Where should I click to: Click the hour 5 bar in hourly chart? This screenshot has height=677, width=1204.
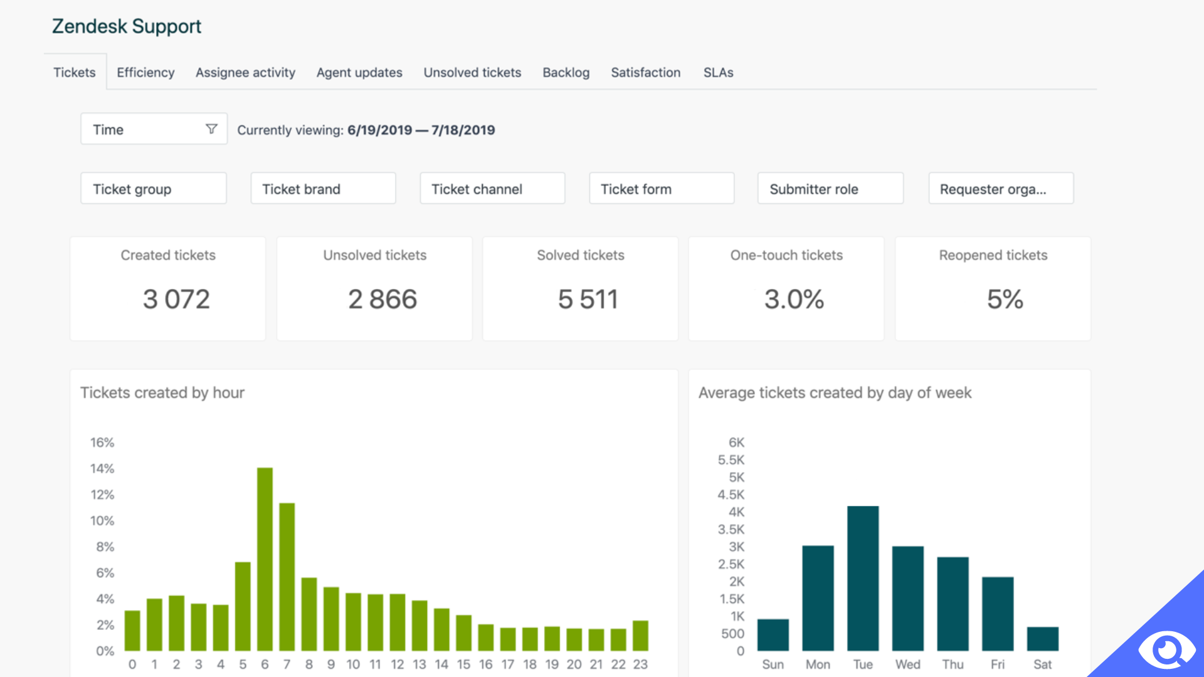243,606
